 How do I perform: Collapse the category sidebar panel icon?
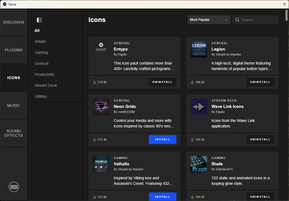point(39,20)
